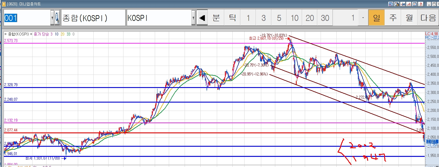
Task: Click the small square beside 종가 단순 legend
Action: point(31,34)
